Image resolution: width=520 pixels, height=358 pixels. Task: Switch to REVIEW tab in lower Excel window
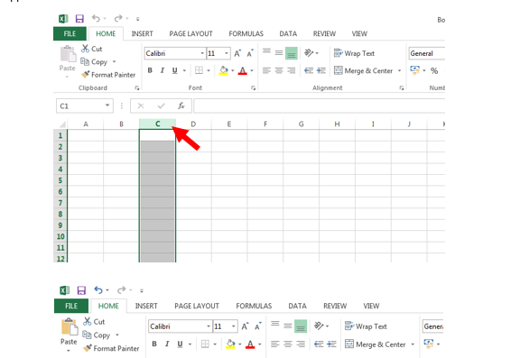pyautogui.click(x=335, y=306)
